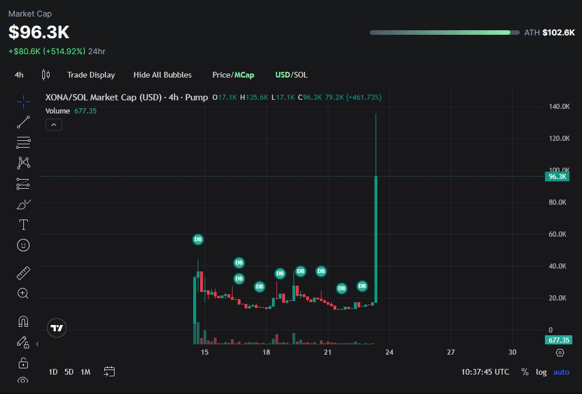Select the trend line drawing tool
The width and height of the screenshot is (582, 394).
23,122
